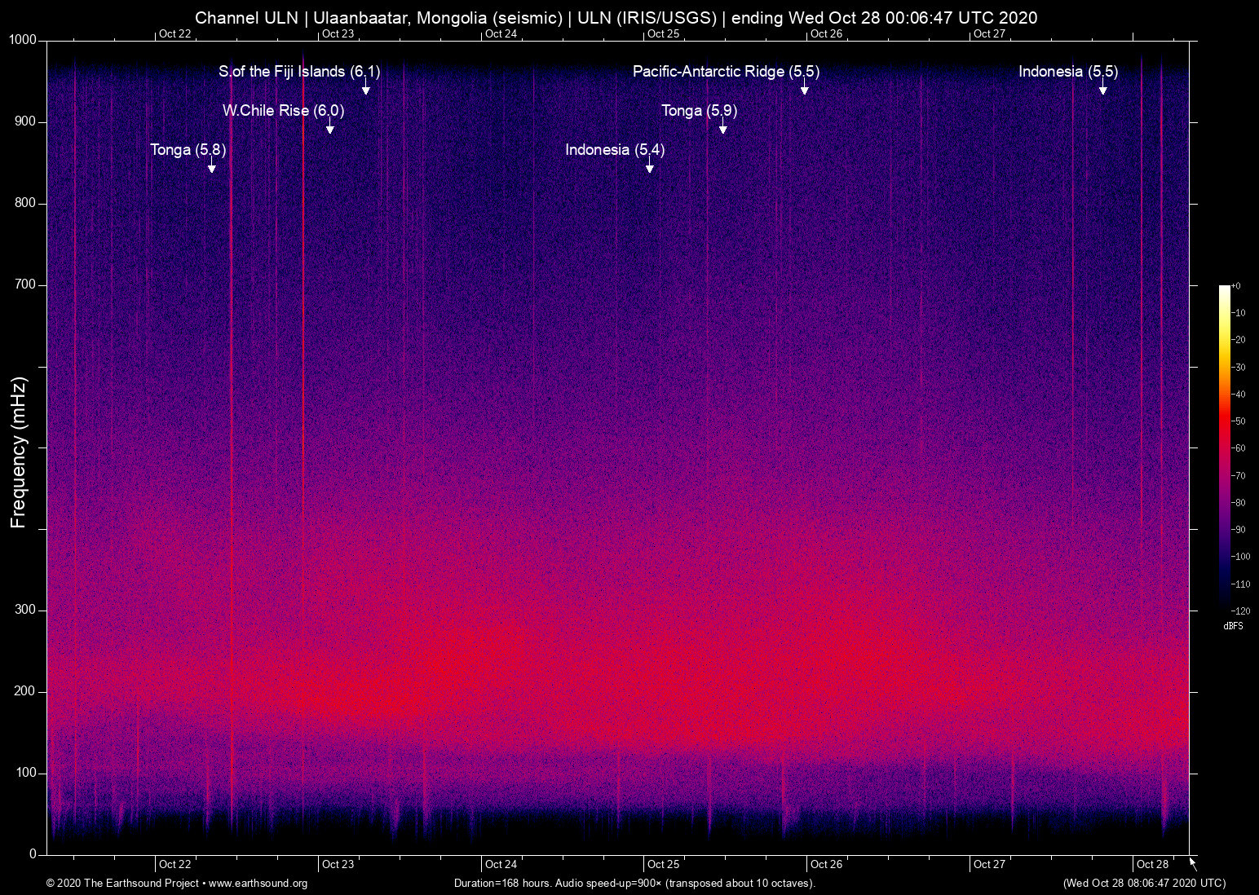
Task: Click the arrow marker under Tonga (5.9)
Action: click(723, 128)
